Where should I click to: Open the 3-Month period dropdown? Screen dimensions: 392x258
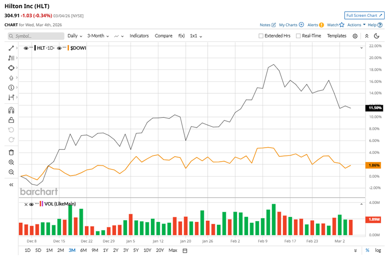[98, 36]
